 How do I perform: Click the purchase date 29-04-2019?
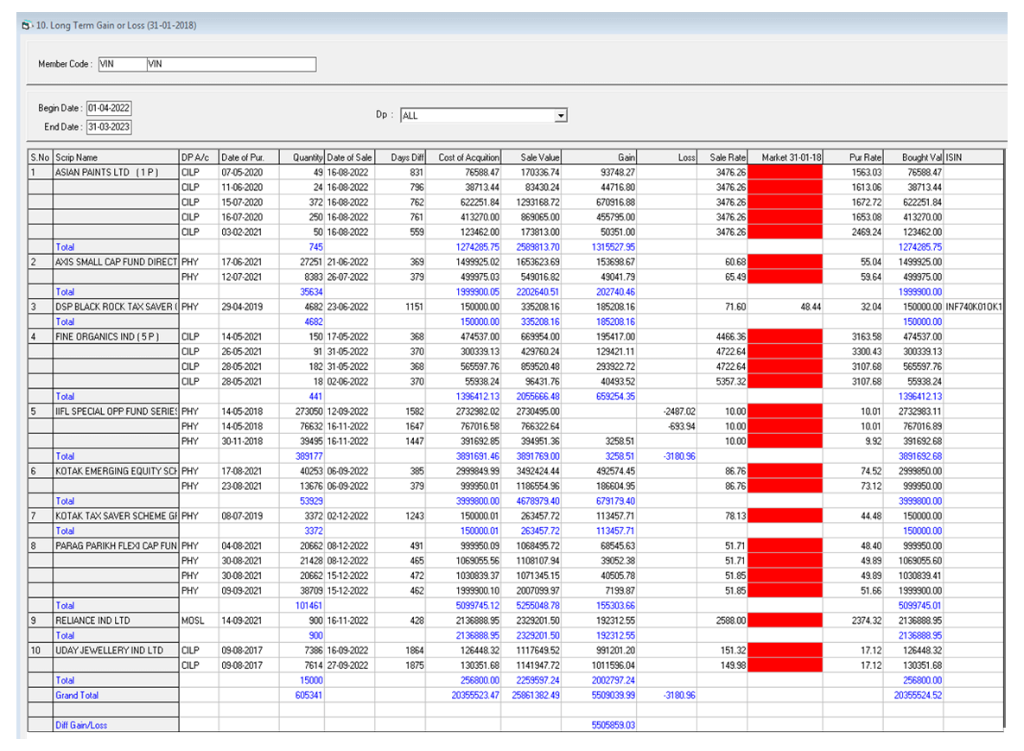[x=242, y=307]
